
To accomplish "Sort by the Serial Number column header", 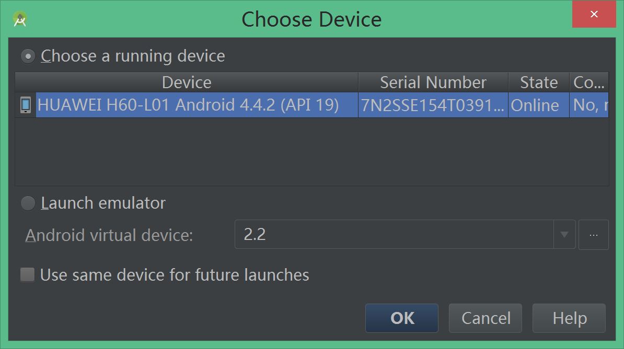I will pyautogui.click(x=433, y=82).
